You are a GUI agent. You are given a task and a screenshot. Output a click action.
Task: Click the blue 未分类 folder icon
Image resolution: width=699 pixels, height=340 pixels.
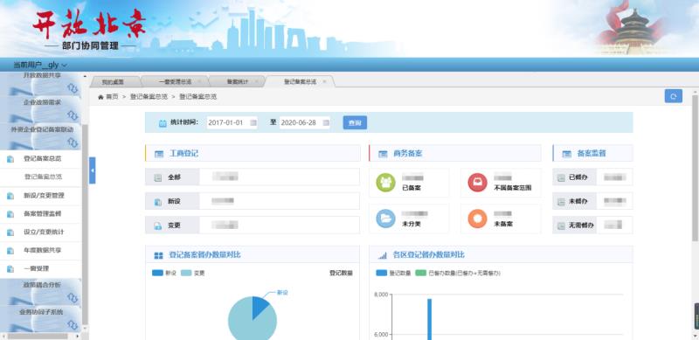click(x=385, y=219)
